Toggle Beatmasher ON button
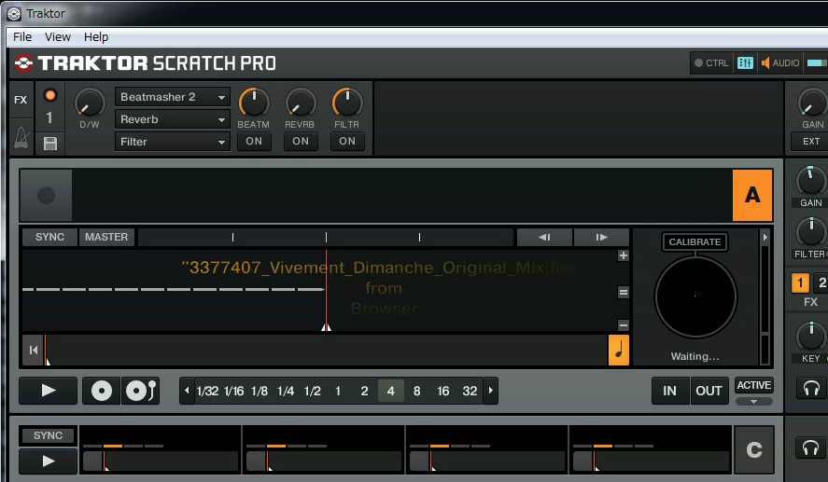Screen dimensions: 828x482 click(x=254, y=142)
